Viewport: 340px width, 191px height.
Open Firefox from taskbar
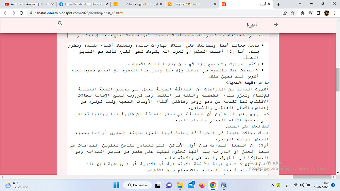click(x=202, y=185)
